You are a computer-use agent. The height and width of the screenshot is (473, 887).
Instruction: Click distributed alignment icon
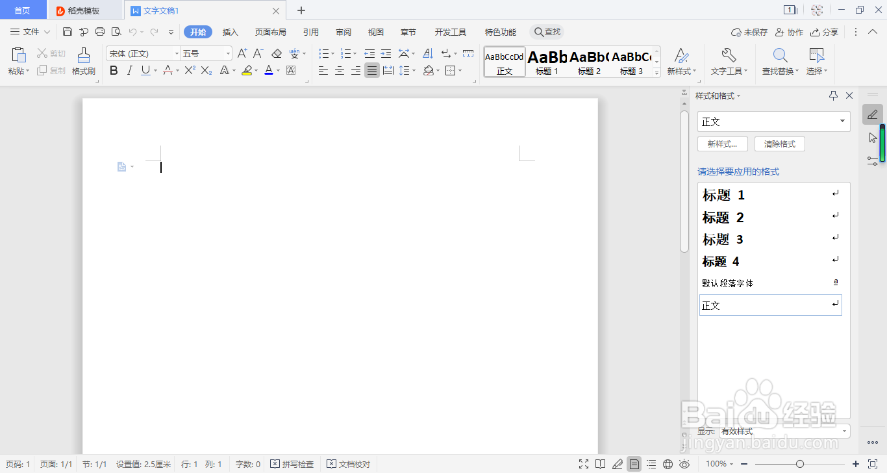[x=388, y=71]
